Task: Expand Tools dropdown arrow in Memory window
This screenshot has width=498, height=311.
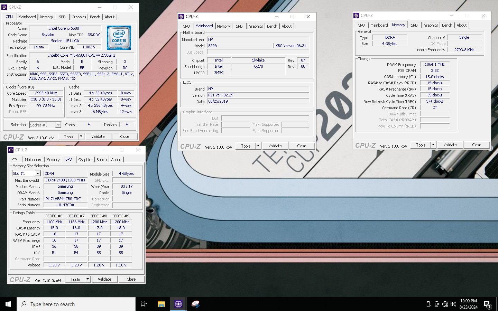Action: [x=433, y=145]
